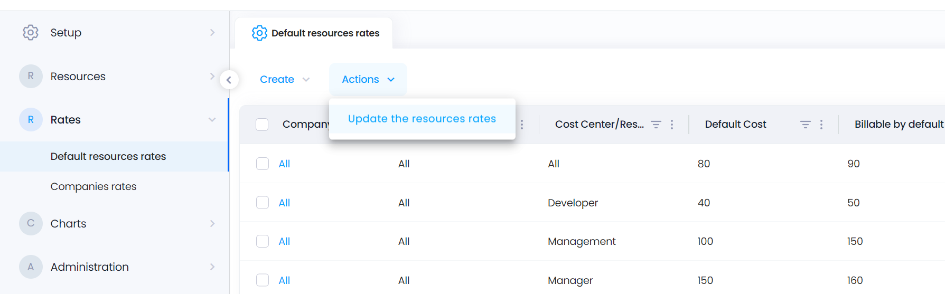Open three-dot menu of Cost Center column

672,124
